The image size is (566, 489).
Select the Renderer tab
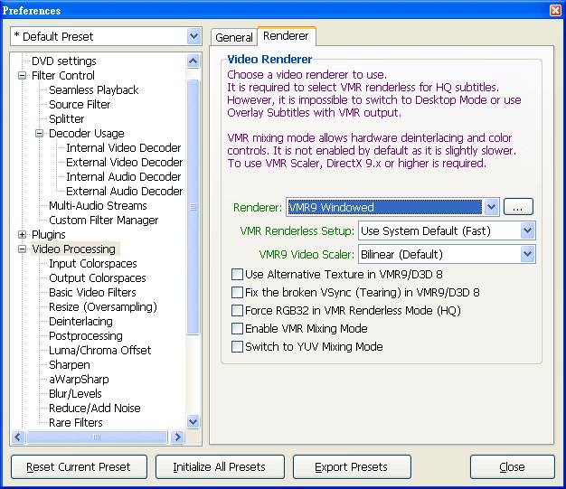pos(286,37)
